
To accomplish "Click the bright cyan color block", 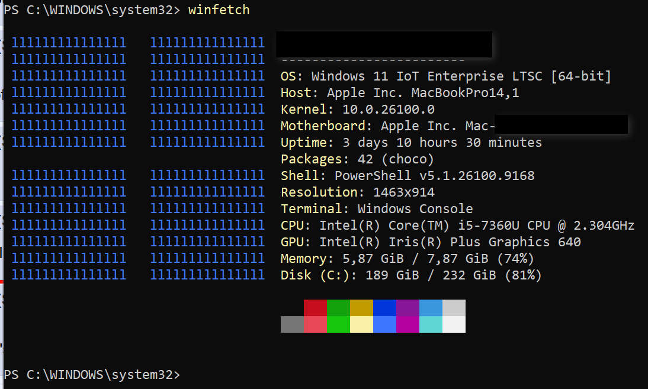I will (431, 324).
